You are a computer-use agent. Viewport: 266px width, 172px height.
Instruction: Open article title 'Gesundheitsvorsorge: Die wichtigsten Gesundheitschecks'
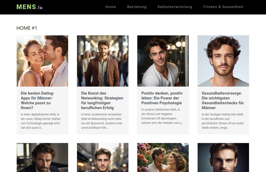(x=223, y=100)
